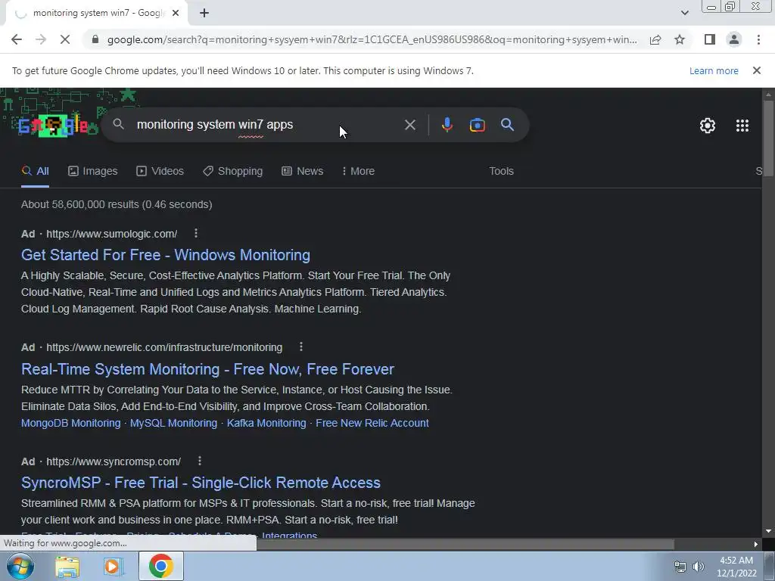The height and width of the screenshot is (581, 775).
Task: Clear the search box text
Action: tap(409, 125)
